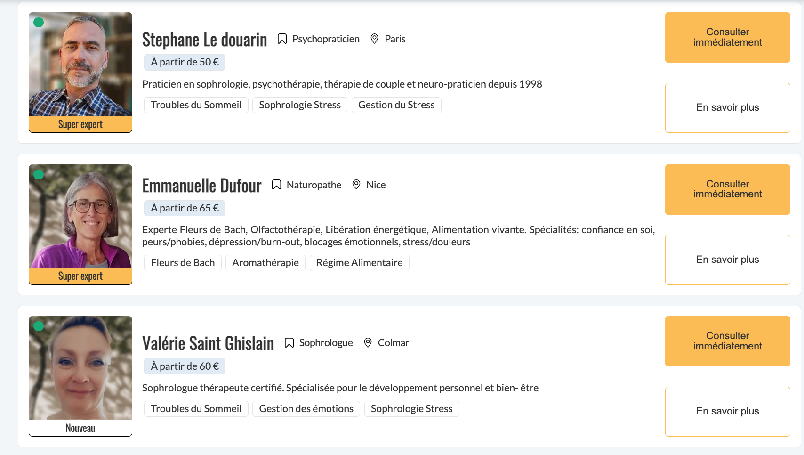Select Stephane's Troubles du Sommeil tag

[x=196, y=105]
